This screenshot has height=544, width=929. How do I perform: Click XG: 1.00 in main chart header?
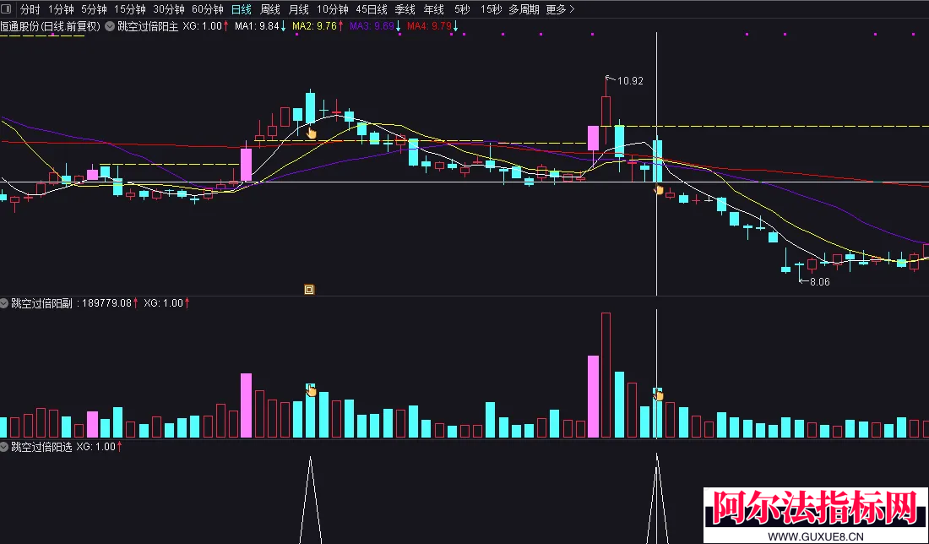coord(202,26)
